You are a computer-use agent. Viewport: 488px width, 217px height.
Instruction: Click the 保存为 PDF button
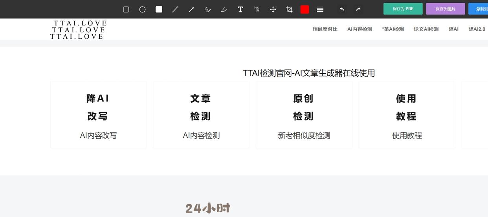pyautogui.click(x=403, y=9)
